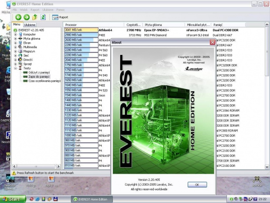Image resolution: width=270 pixels, height=203 pixels.
Task: Select the DirectX item in the tree
Action: tap(29, 59)
